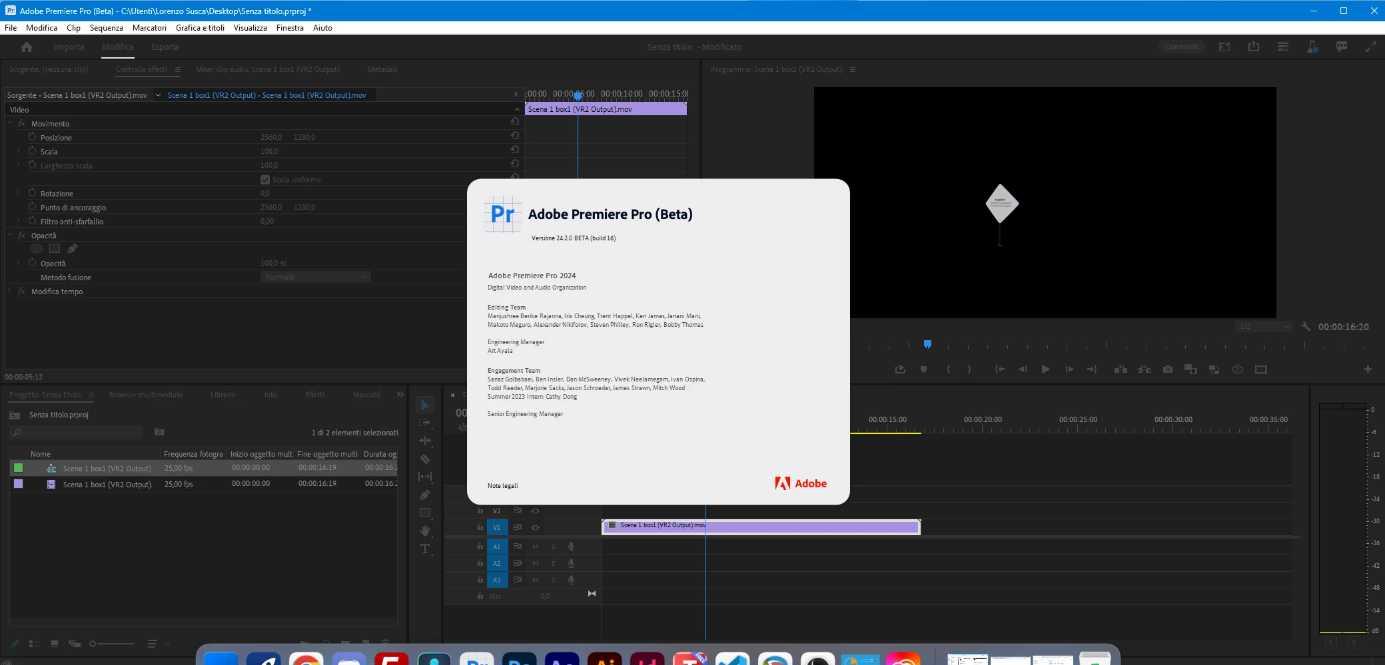Open the Metadati panel tab
The width and height of the screenshot is (1385, 665).
coord(382,69)
